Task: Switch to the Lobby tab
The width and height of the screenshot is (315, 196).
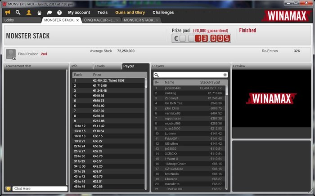Action: [22, 20]
